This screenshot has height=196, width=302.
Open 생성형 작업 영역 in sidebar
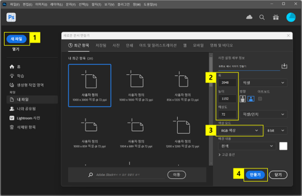tap(27, 85)
